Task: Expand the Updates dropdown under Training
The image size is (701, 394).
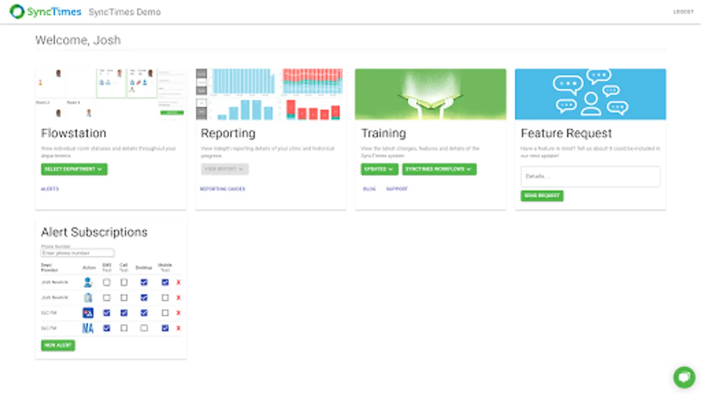Action: click(379, 169)
